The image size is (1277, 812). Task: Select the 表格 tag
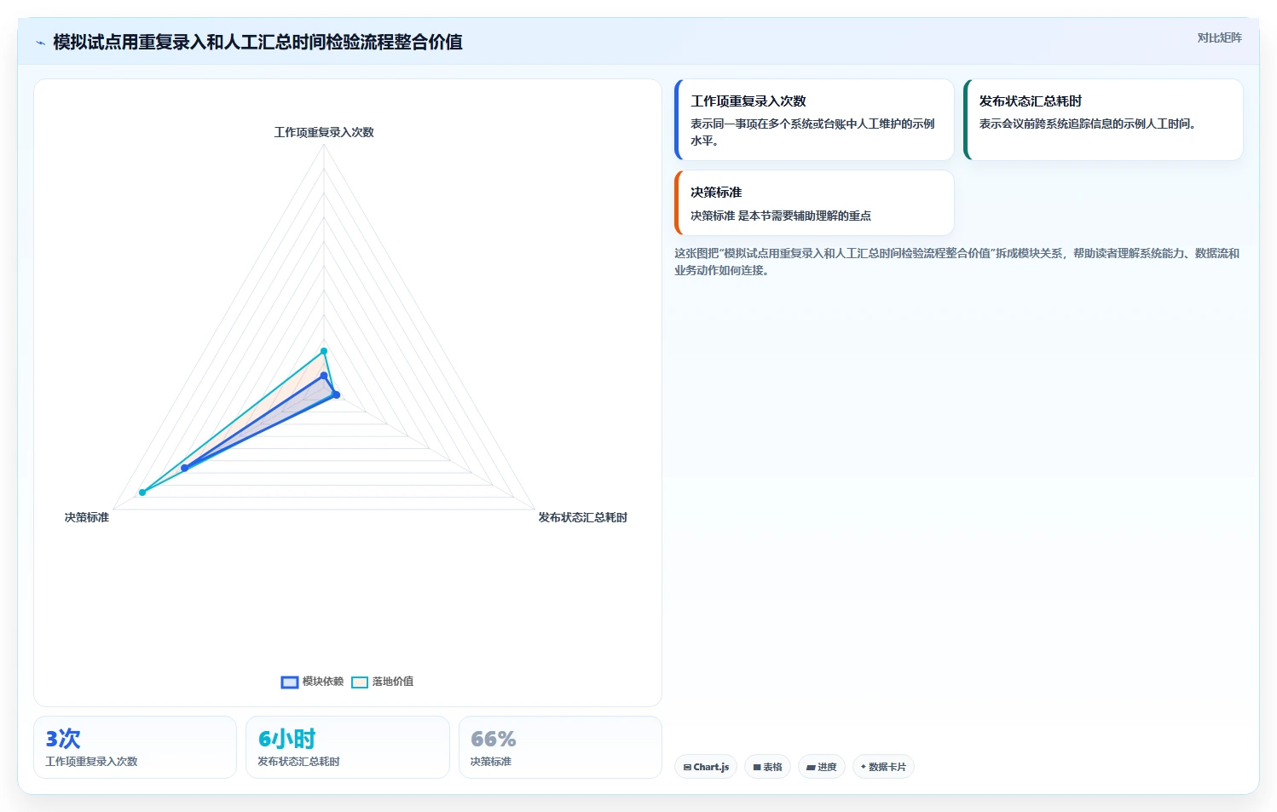(767, 767)
